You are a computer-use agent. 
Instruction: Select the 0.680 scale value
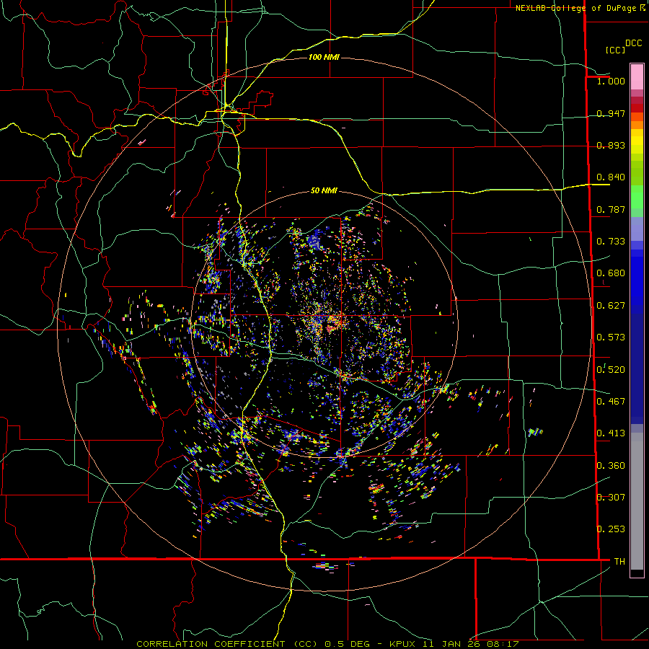pyautogui.click(x=611, y=273)
